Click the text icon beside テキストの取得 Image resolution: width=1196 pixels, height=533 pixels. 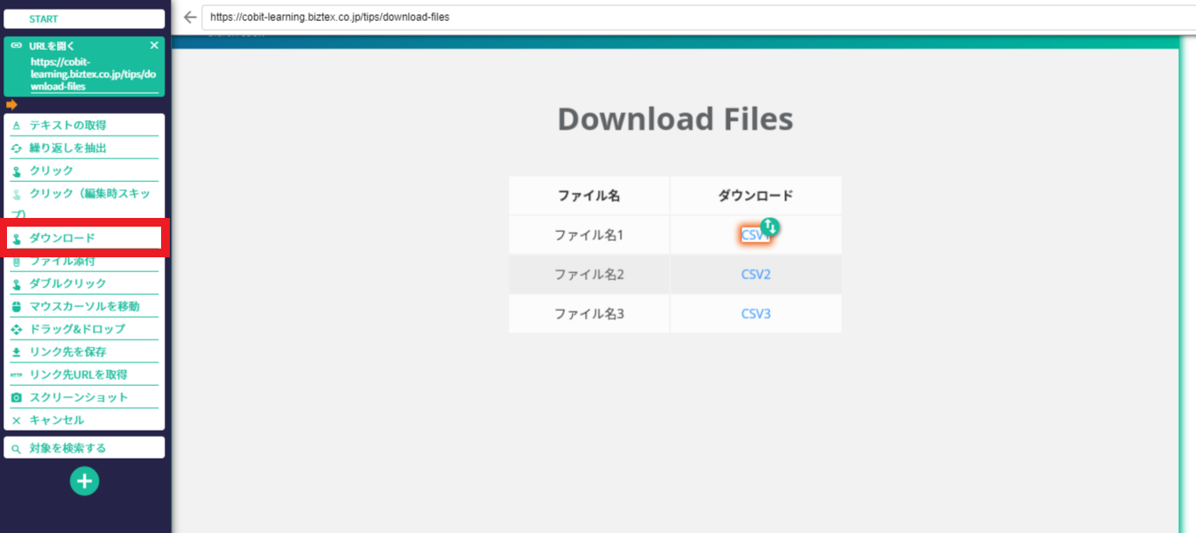pos(16,125)
